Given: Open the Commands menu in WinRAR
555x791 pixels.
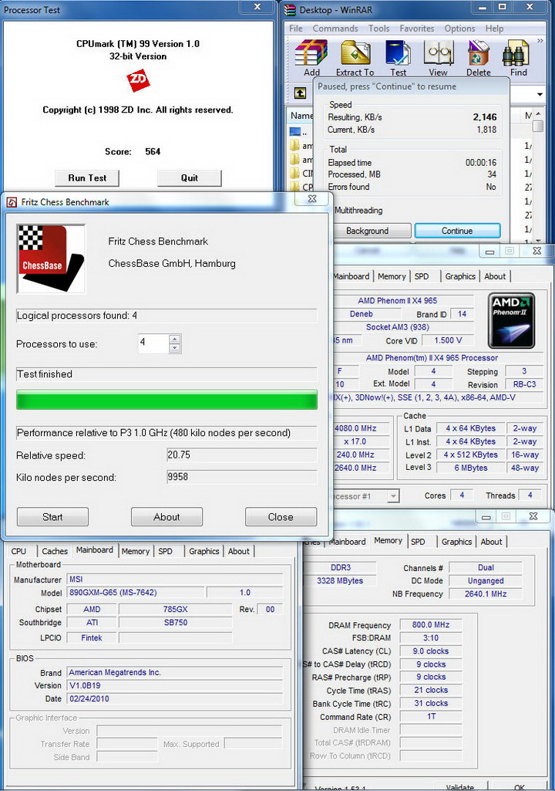Looking at the screenshot, I should (x=335, y=29).
